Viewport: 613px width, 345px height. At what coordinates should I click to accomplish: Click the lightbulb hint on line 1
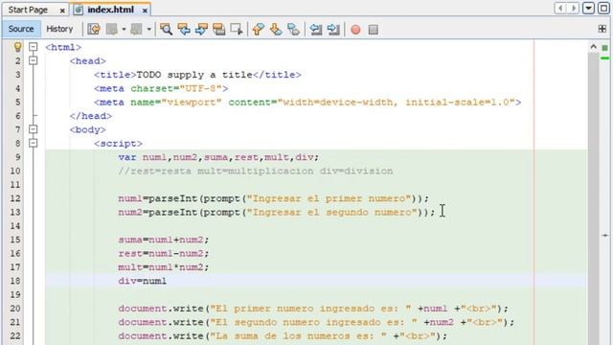pos(17,47)
